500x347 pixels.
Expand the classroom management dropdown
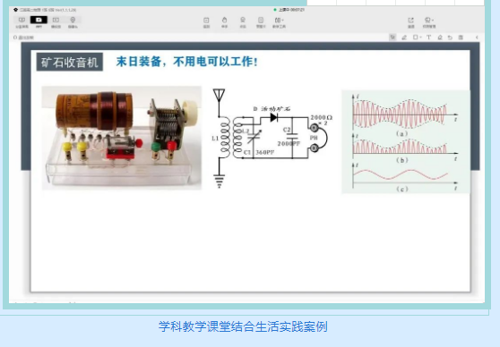coord(429,22)
